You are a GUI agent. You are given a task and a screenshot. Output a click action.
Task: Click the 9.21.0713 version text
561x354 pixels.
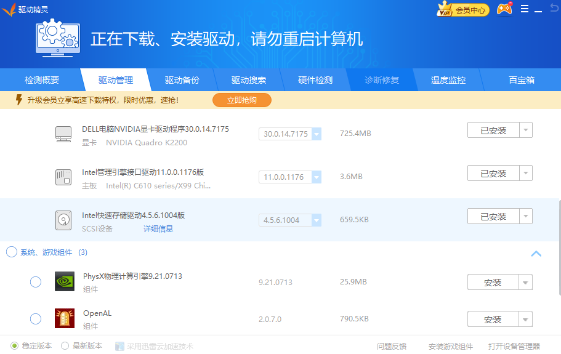pos(275,282)
